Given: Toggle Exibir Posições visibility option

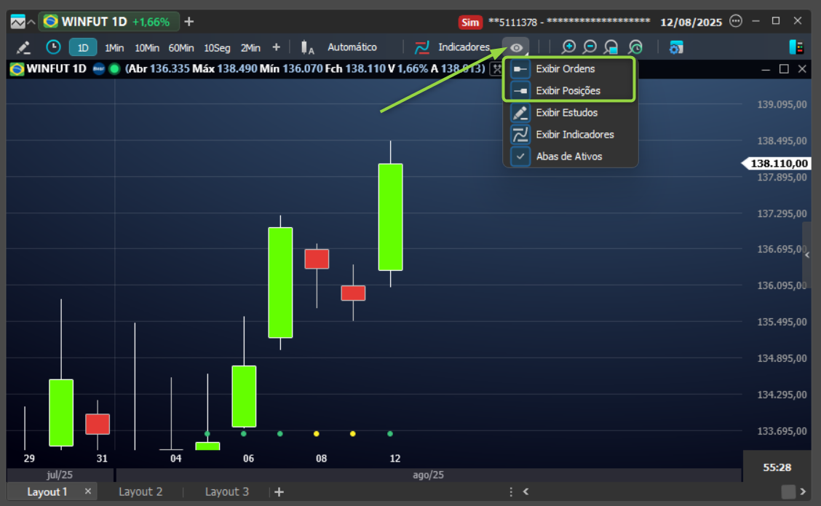Looking at the screenshot, I should pyautogui.click(x=570, y=90).
